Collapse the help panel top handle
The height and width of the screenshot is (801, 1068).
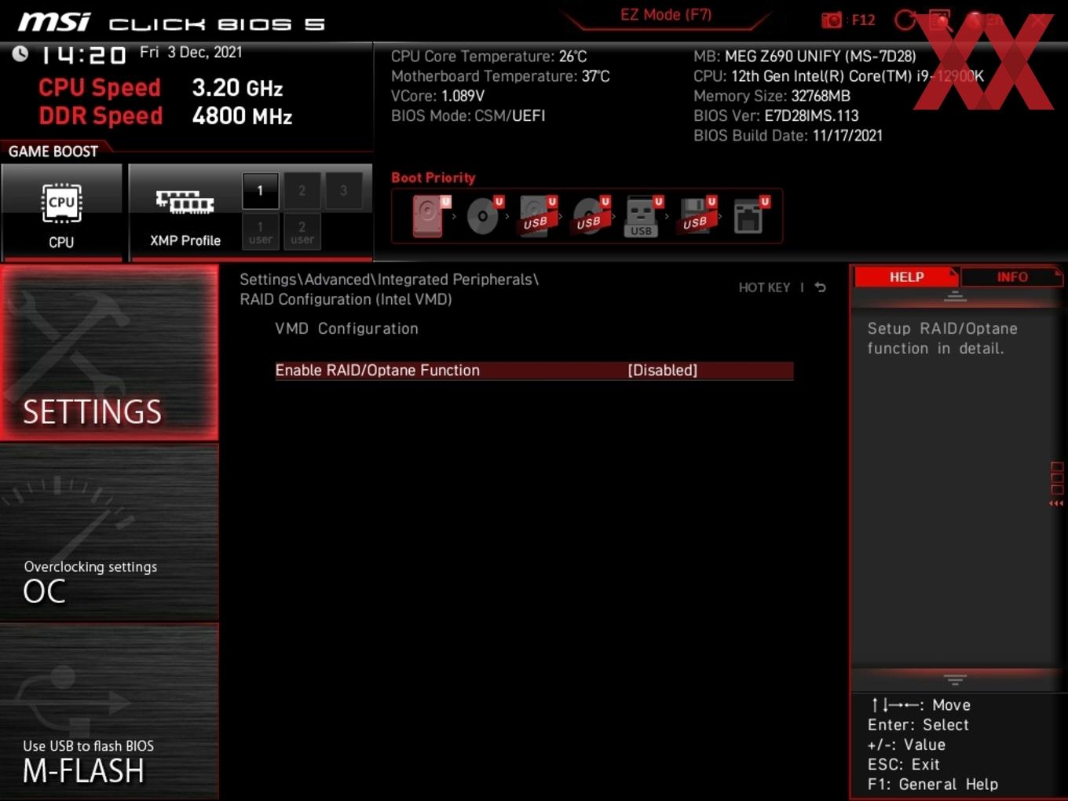coord(955,297)
